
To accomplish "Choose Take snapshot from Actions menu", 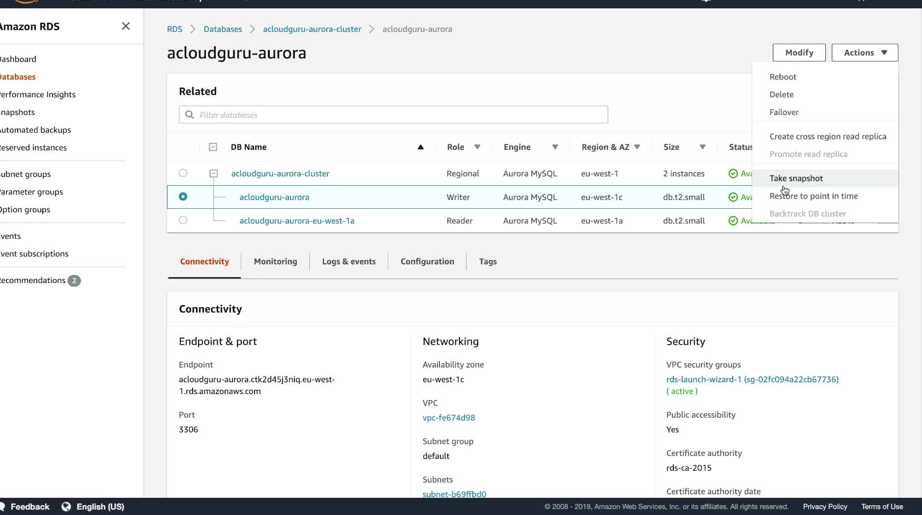I will pyautogui.click(x=796, y=178).
